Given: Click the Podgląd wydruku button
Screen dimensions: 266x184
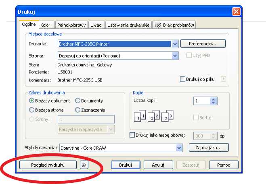Looking at the screenshot, I should (x=48, y=165).
